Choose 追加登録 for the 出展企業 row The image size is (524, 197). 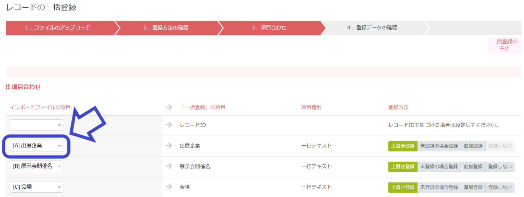click(x=473, y=146)
